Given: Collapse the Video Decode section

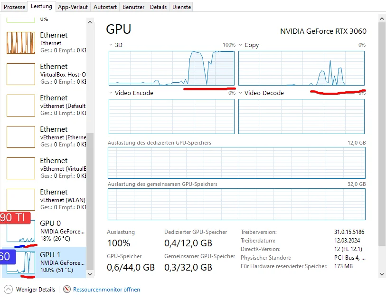Looking at the screenshot, I should pyautogui.click(x=240, y=93).
